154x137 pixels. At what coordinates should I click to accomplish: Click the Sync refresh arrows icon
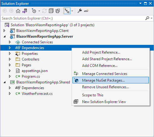(x=44, y=11)
